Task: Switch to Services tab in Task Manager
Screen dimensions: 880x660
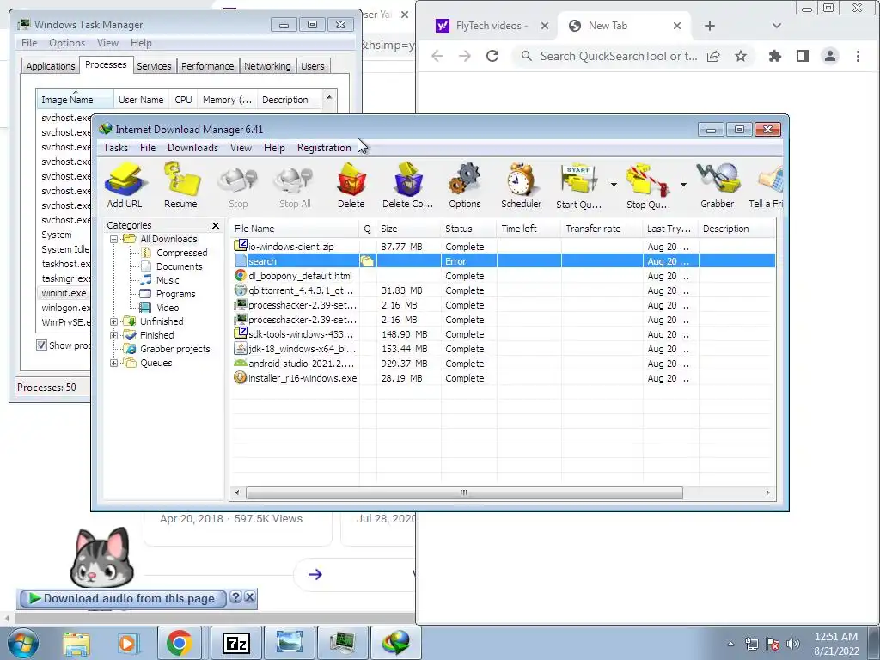Action: (154, 66)
